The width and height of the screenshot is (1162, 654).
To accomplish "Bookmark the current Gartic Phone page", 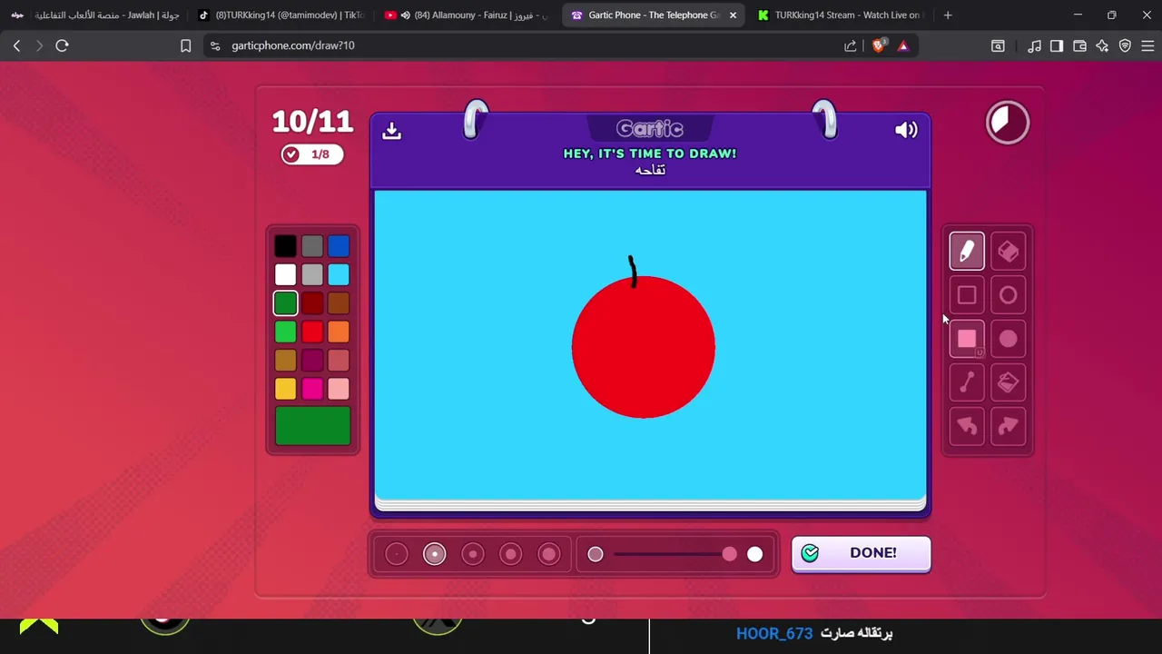I will coord(186,45).
